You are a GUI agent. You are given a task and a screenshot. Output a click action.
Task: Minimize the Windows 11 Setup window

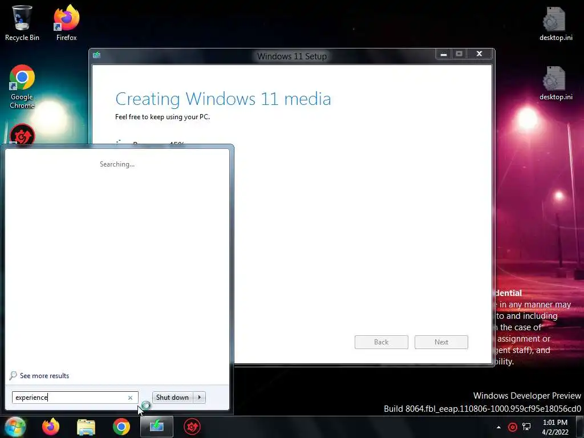click(x=444, y=54)
